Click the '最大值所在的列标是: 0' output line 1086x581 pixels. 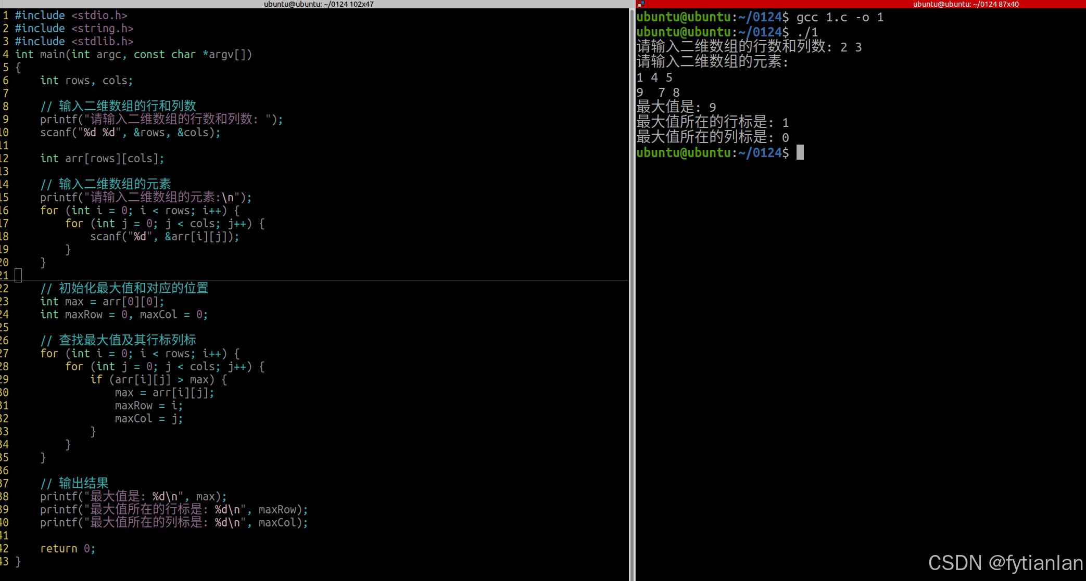[x=712, y=138]
